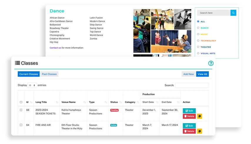
Task: Click the Classes list icon
Action: pyautogui.click(x=17, y=63)
